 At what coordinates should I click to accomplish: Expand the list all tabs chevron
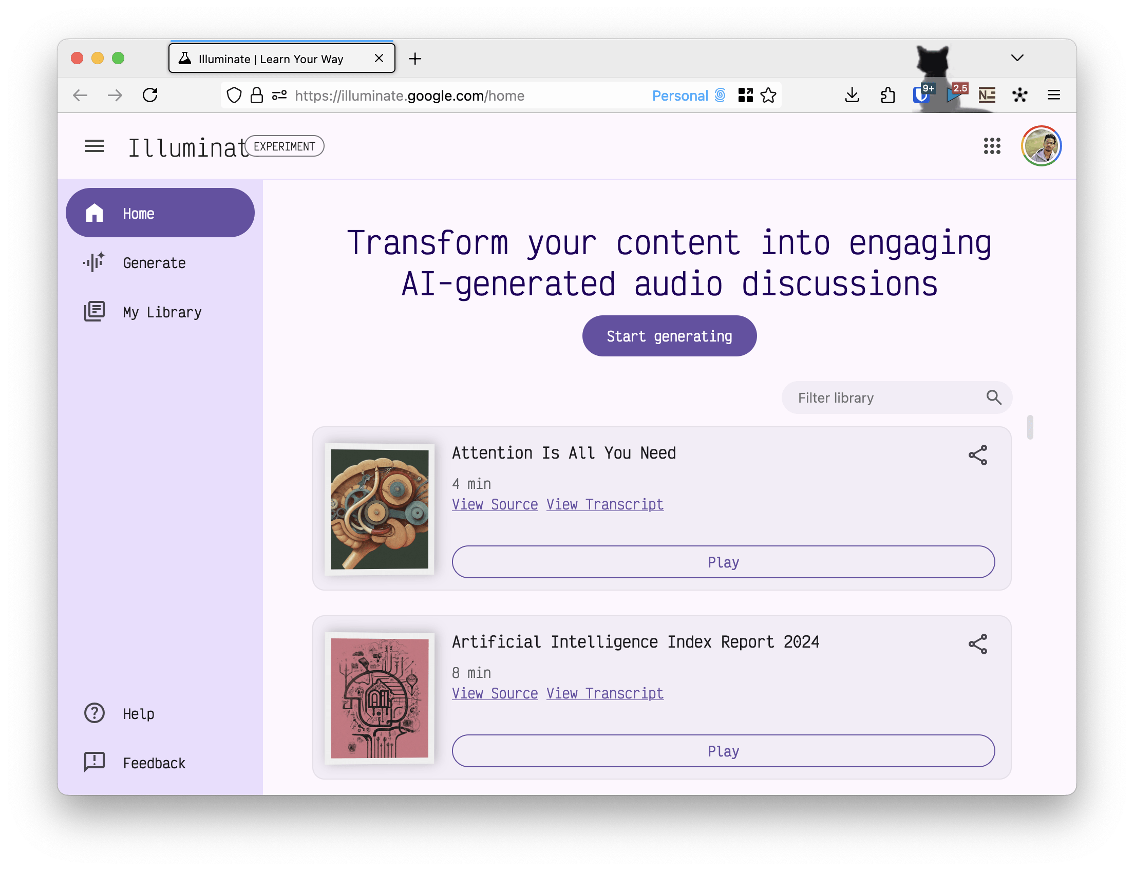[1017, 58]
